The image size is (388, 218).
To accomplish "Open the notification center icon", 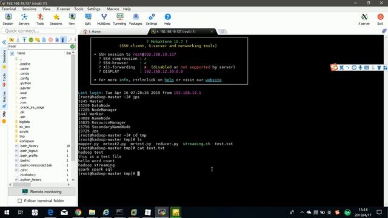I will tap(379, 213).
